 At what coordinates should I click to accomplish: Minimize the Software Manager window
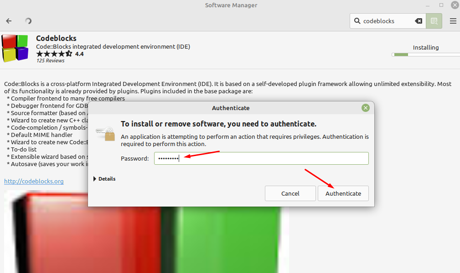(428, 5)
